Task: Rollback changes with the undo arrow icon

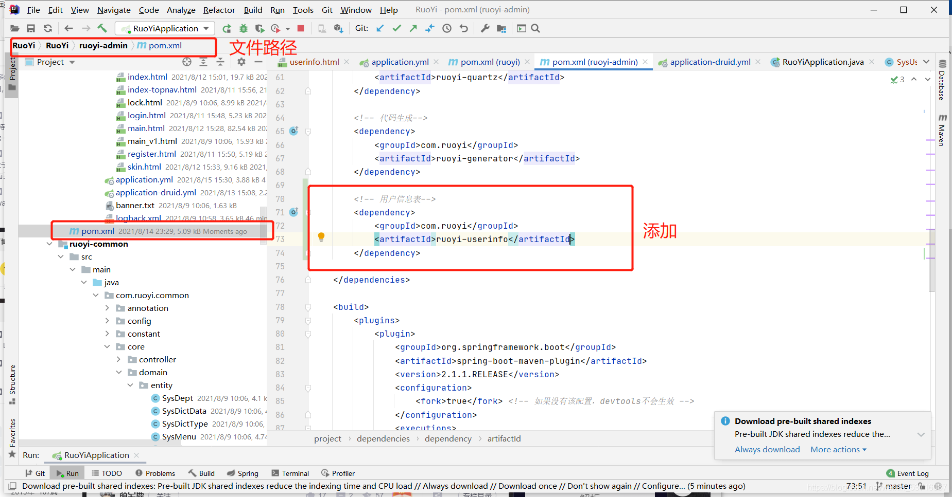Action: pyautogui.click(x=464, y=28)
